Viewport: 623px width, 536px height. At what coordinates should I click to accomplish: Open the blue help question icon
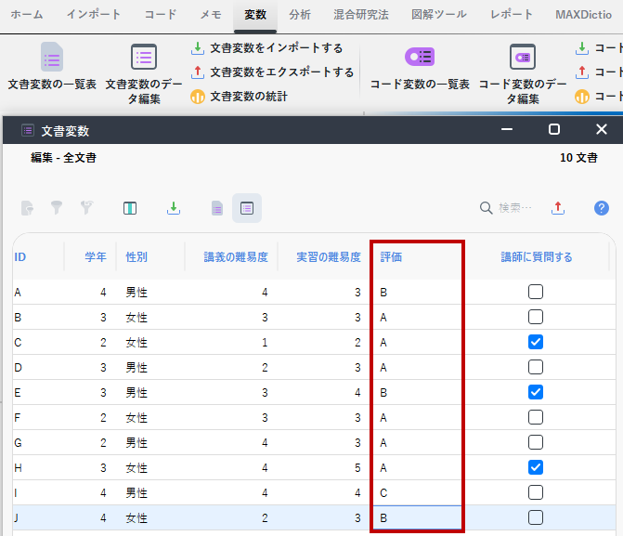pyautogui.click(x=602, y=208)
